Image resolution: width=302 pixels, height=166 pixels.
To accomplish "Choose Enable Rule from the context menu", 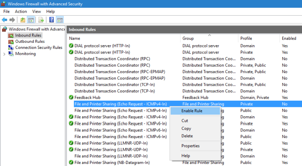I will (x=192, y=111).
